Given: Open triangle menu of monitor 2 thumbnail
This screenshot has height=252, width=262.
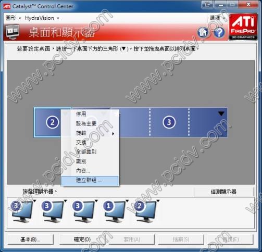Looking at the screenshot, I should click(x=158, y=201).
